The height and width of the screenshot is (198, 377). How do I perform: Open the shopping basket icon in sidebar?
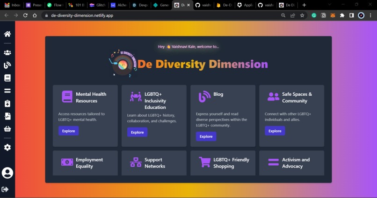coord(7,129)
